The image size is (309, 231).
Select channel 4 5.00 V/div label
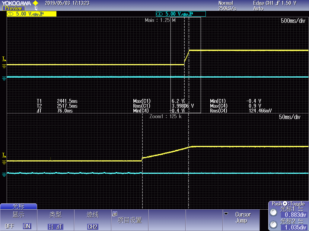coord(181,14)
